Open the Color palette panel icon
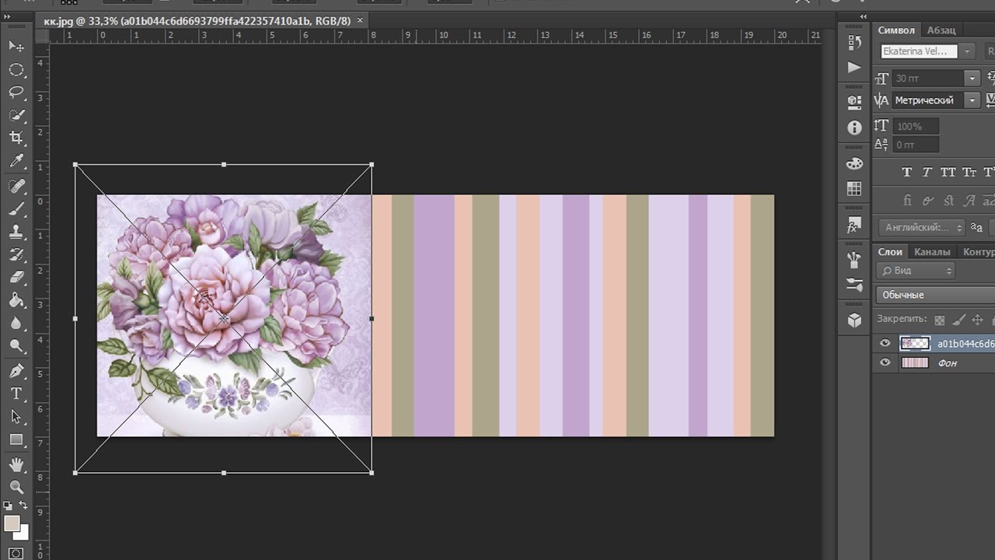 pos(854,164)
